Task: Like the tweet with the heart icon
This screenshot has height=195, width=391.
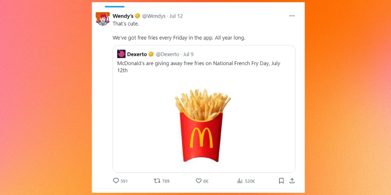Action: [199, 181]
